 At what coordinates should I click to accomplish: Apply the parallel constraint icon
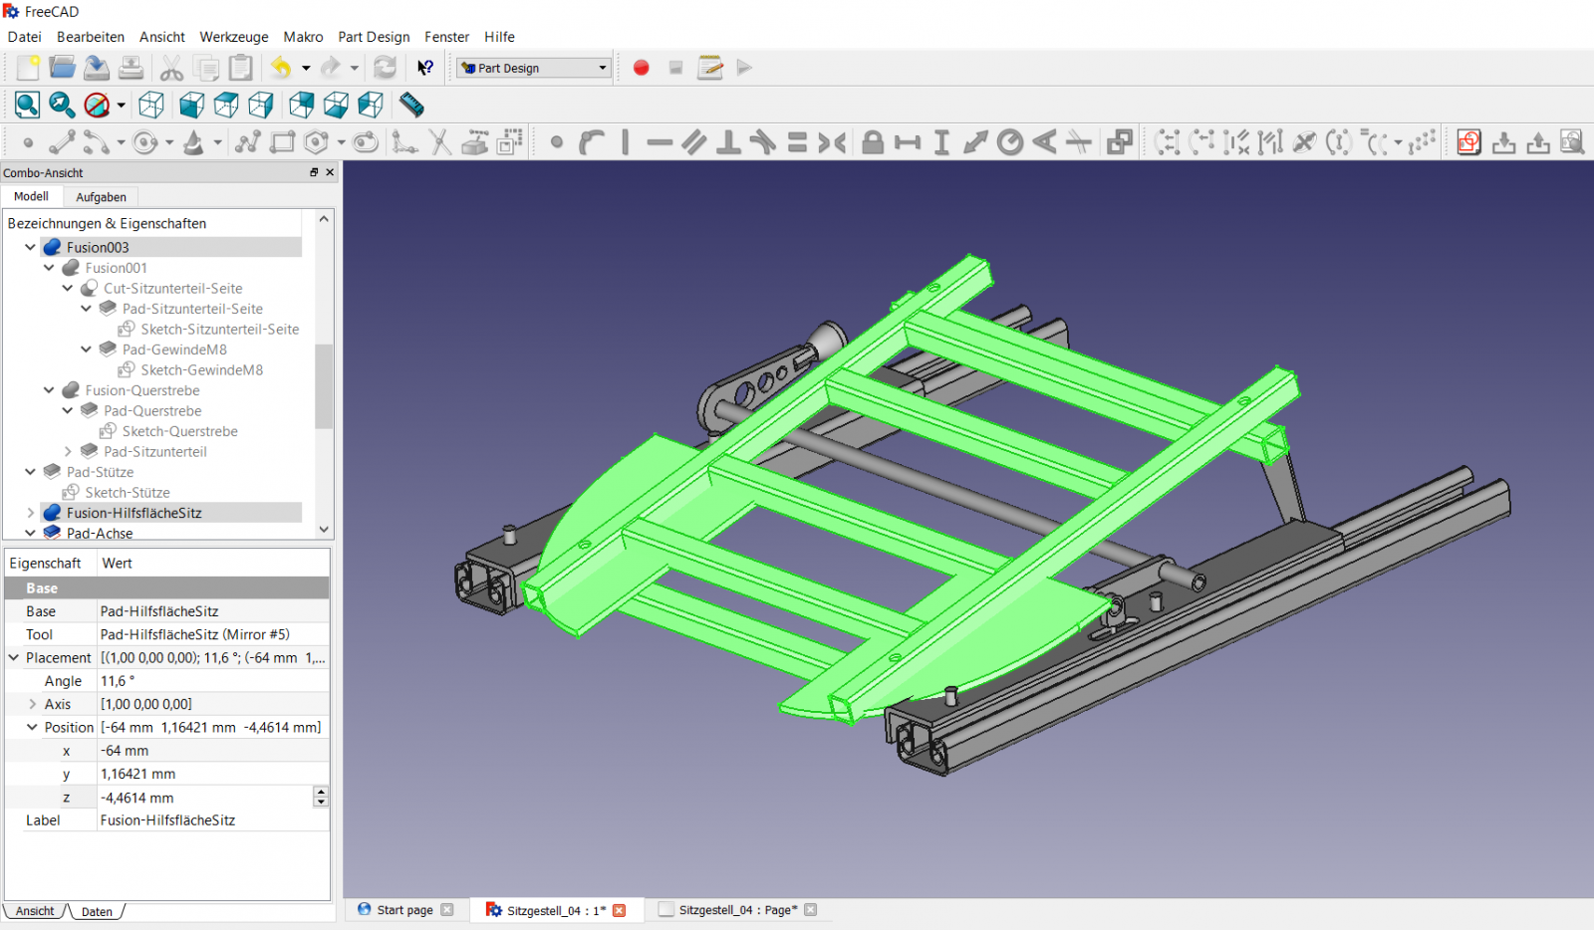[x=694, y=142]
